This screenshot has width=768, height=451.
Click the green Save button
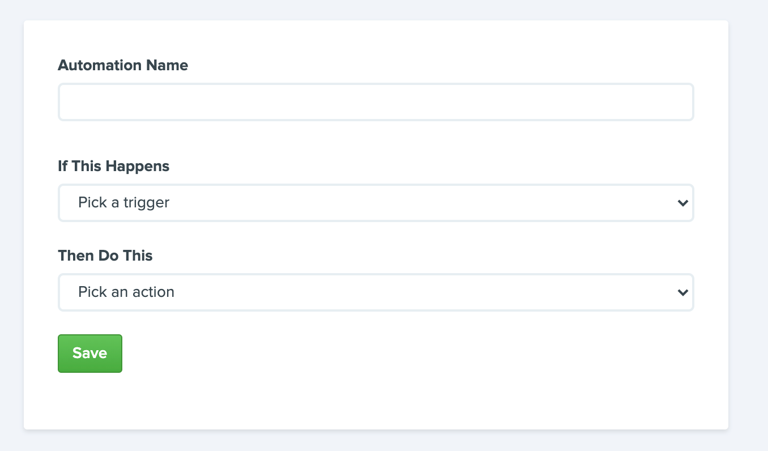(x=90, y=354)
